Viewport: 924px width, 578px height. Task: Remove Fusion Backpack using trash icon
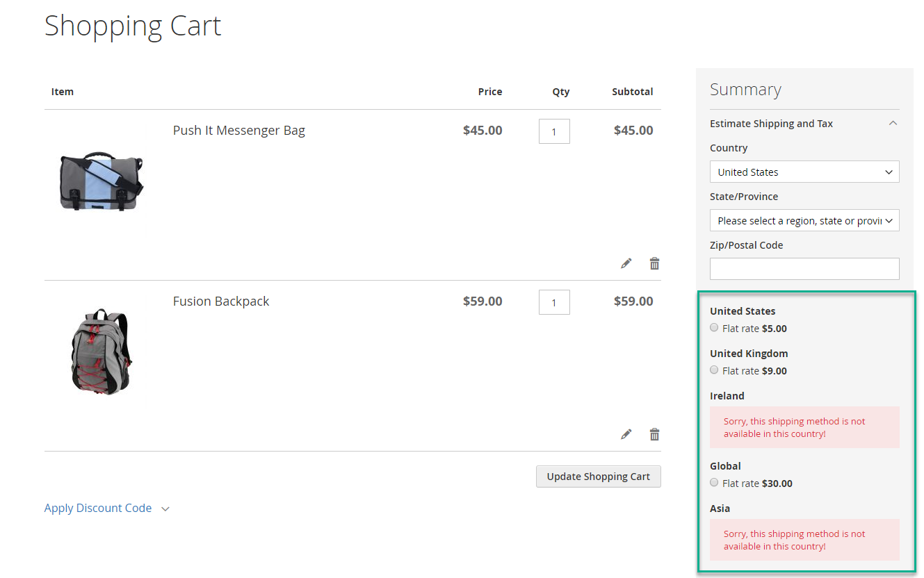[x=654, y=434]
